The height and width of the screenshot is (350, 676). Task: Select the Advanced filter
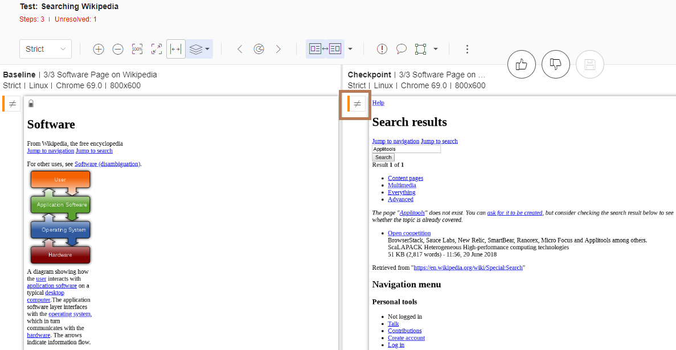pos(400,199)
